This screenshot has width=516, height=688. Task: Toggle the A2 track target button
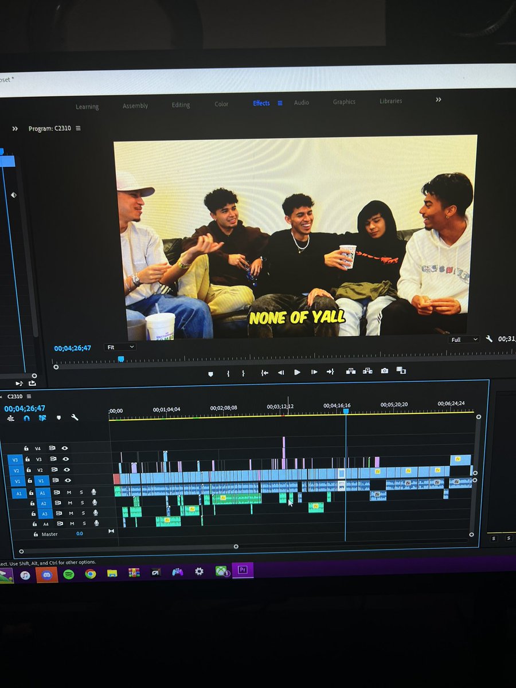(x=44, y=503)
